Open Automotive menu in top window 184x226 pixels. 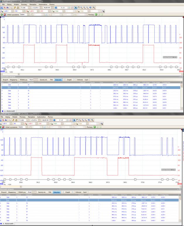pyautogui.click(x=43, y=4)
